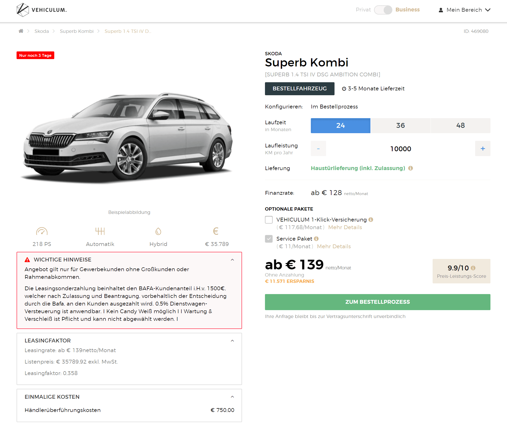The width and height of the screenshot is (507, 428).
Task: Click '€ 11.571 ERSPARNIS' text
Action: point(289,281)
